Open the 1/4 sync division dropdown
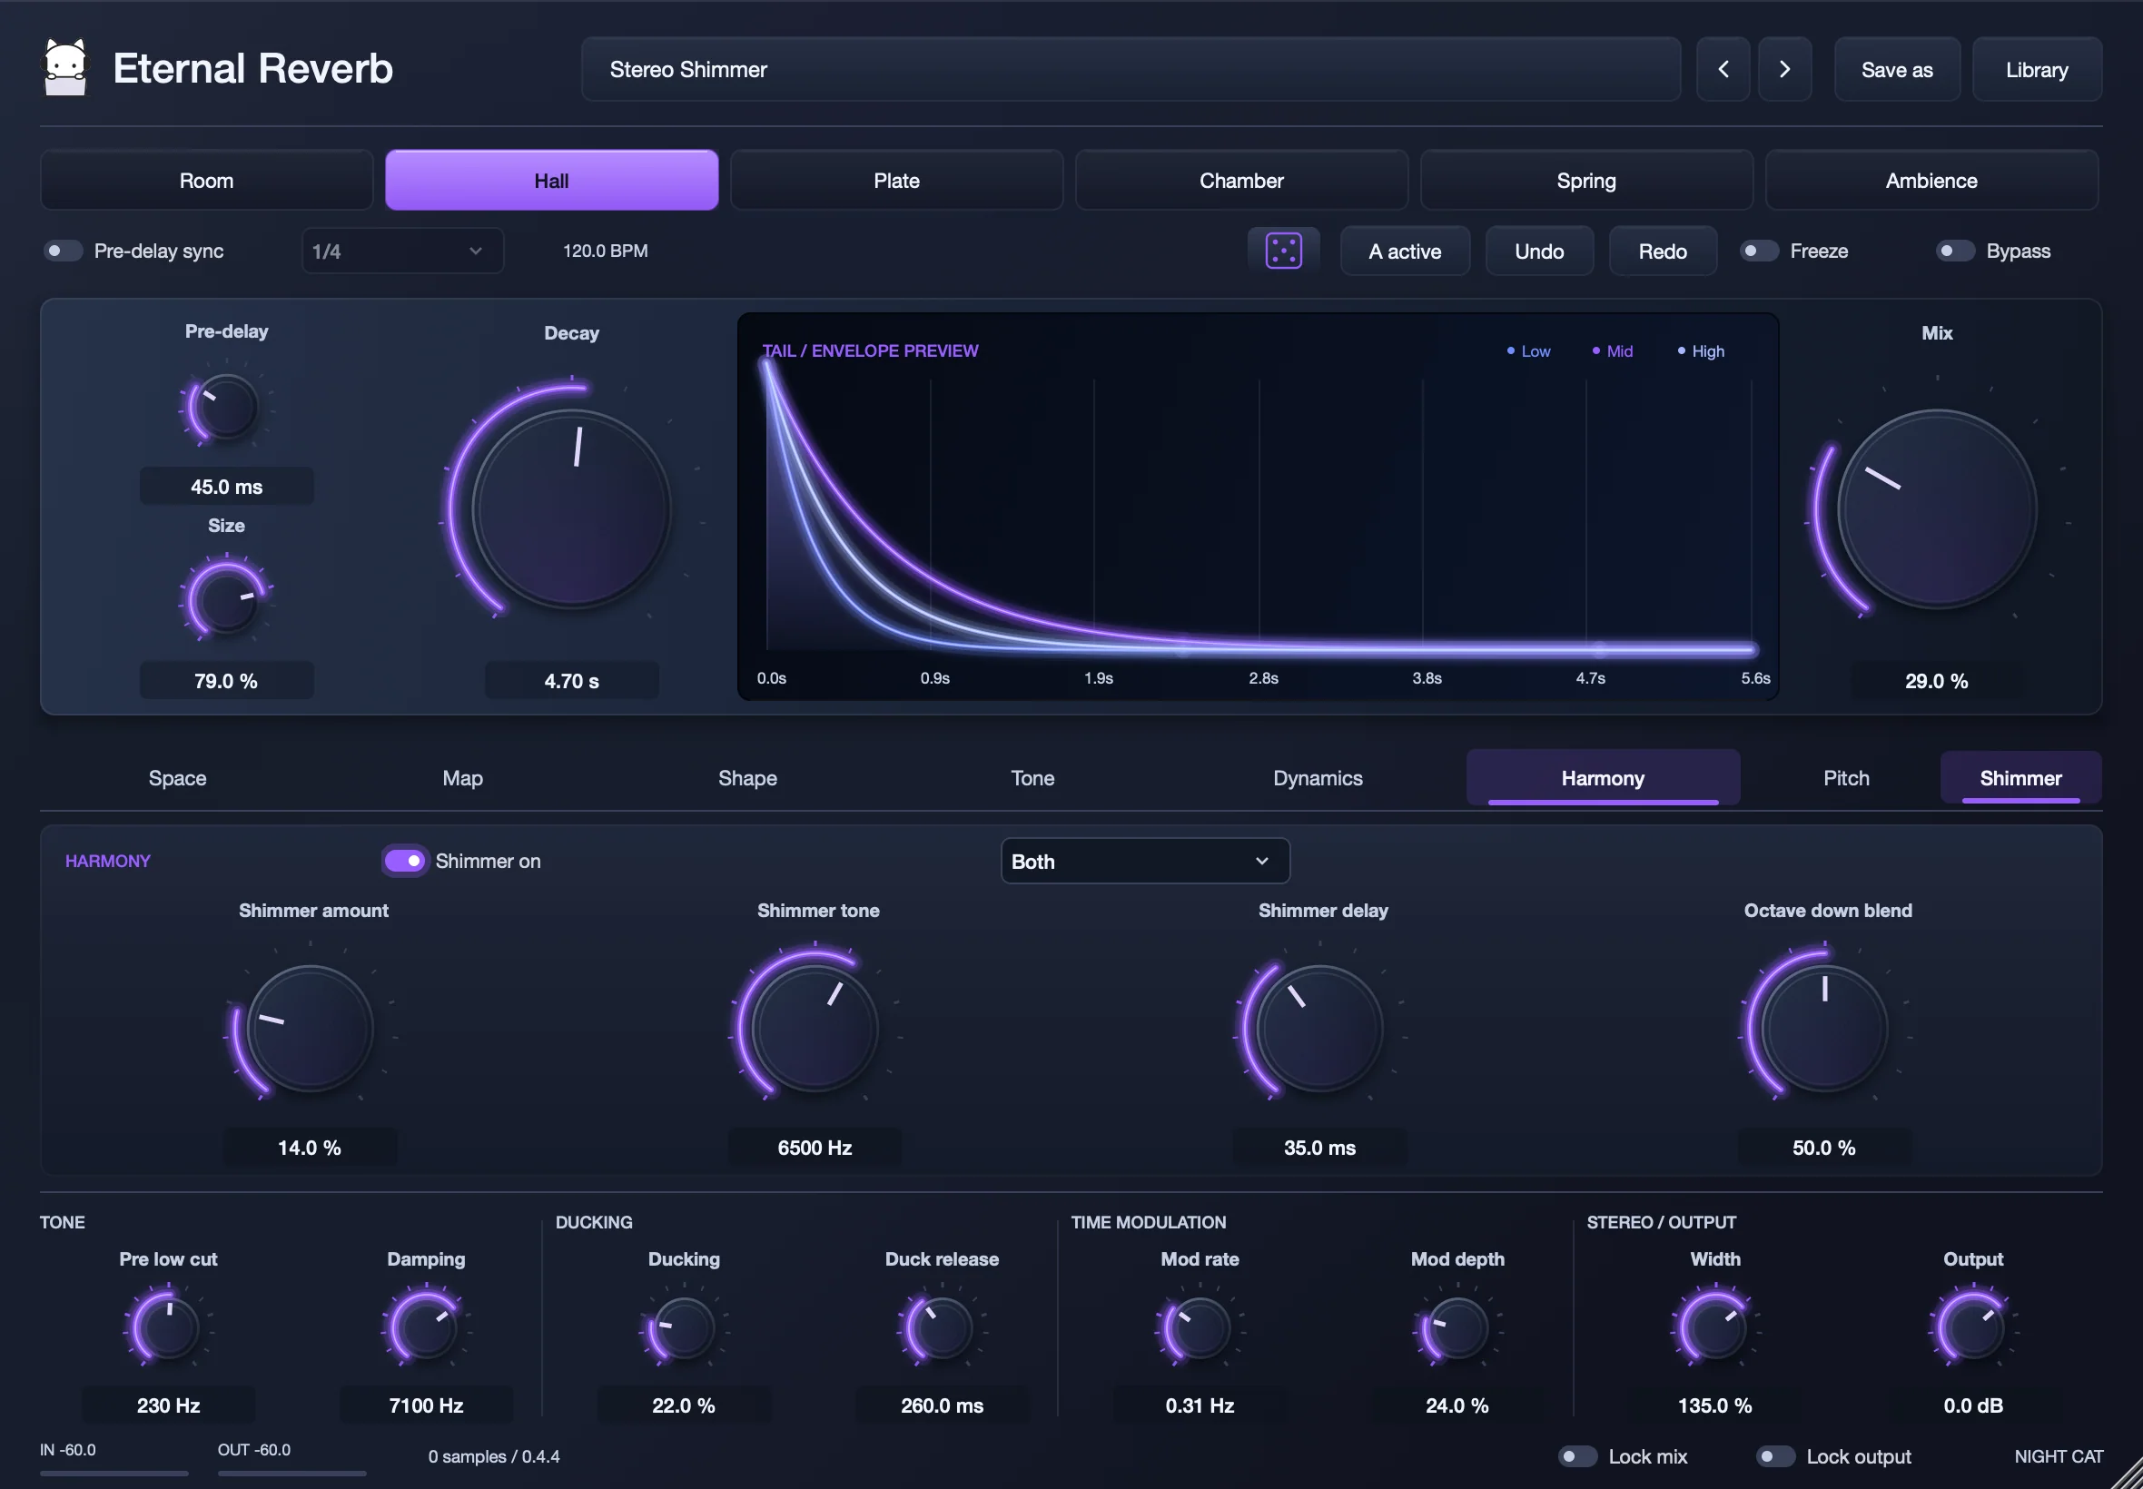Image resolution: width=2143 pixels, height=1489 pixels. click(x=402, y=251)
